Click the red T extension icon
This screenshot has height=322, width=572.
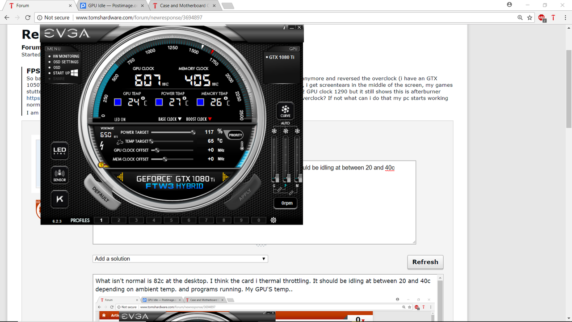point(553,17)
